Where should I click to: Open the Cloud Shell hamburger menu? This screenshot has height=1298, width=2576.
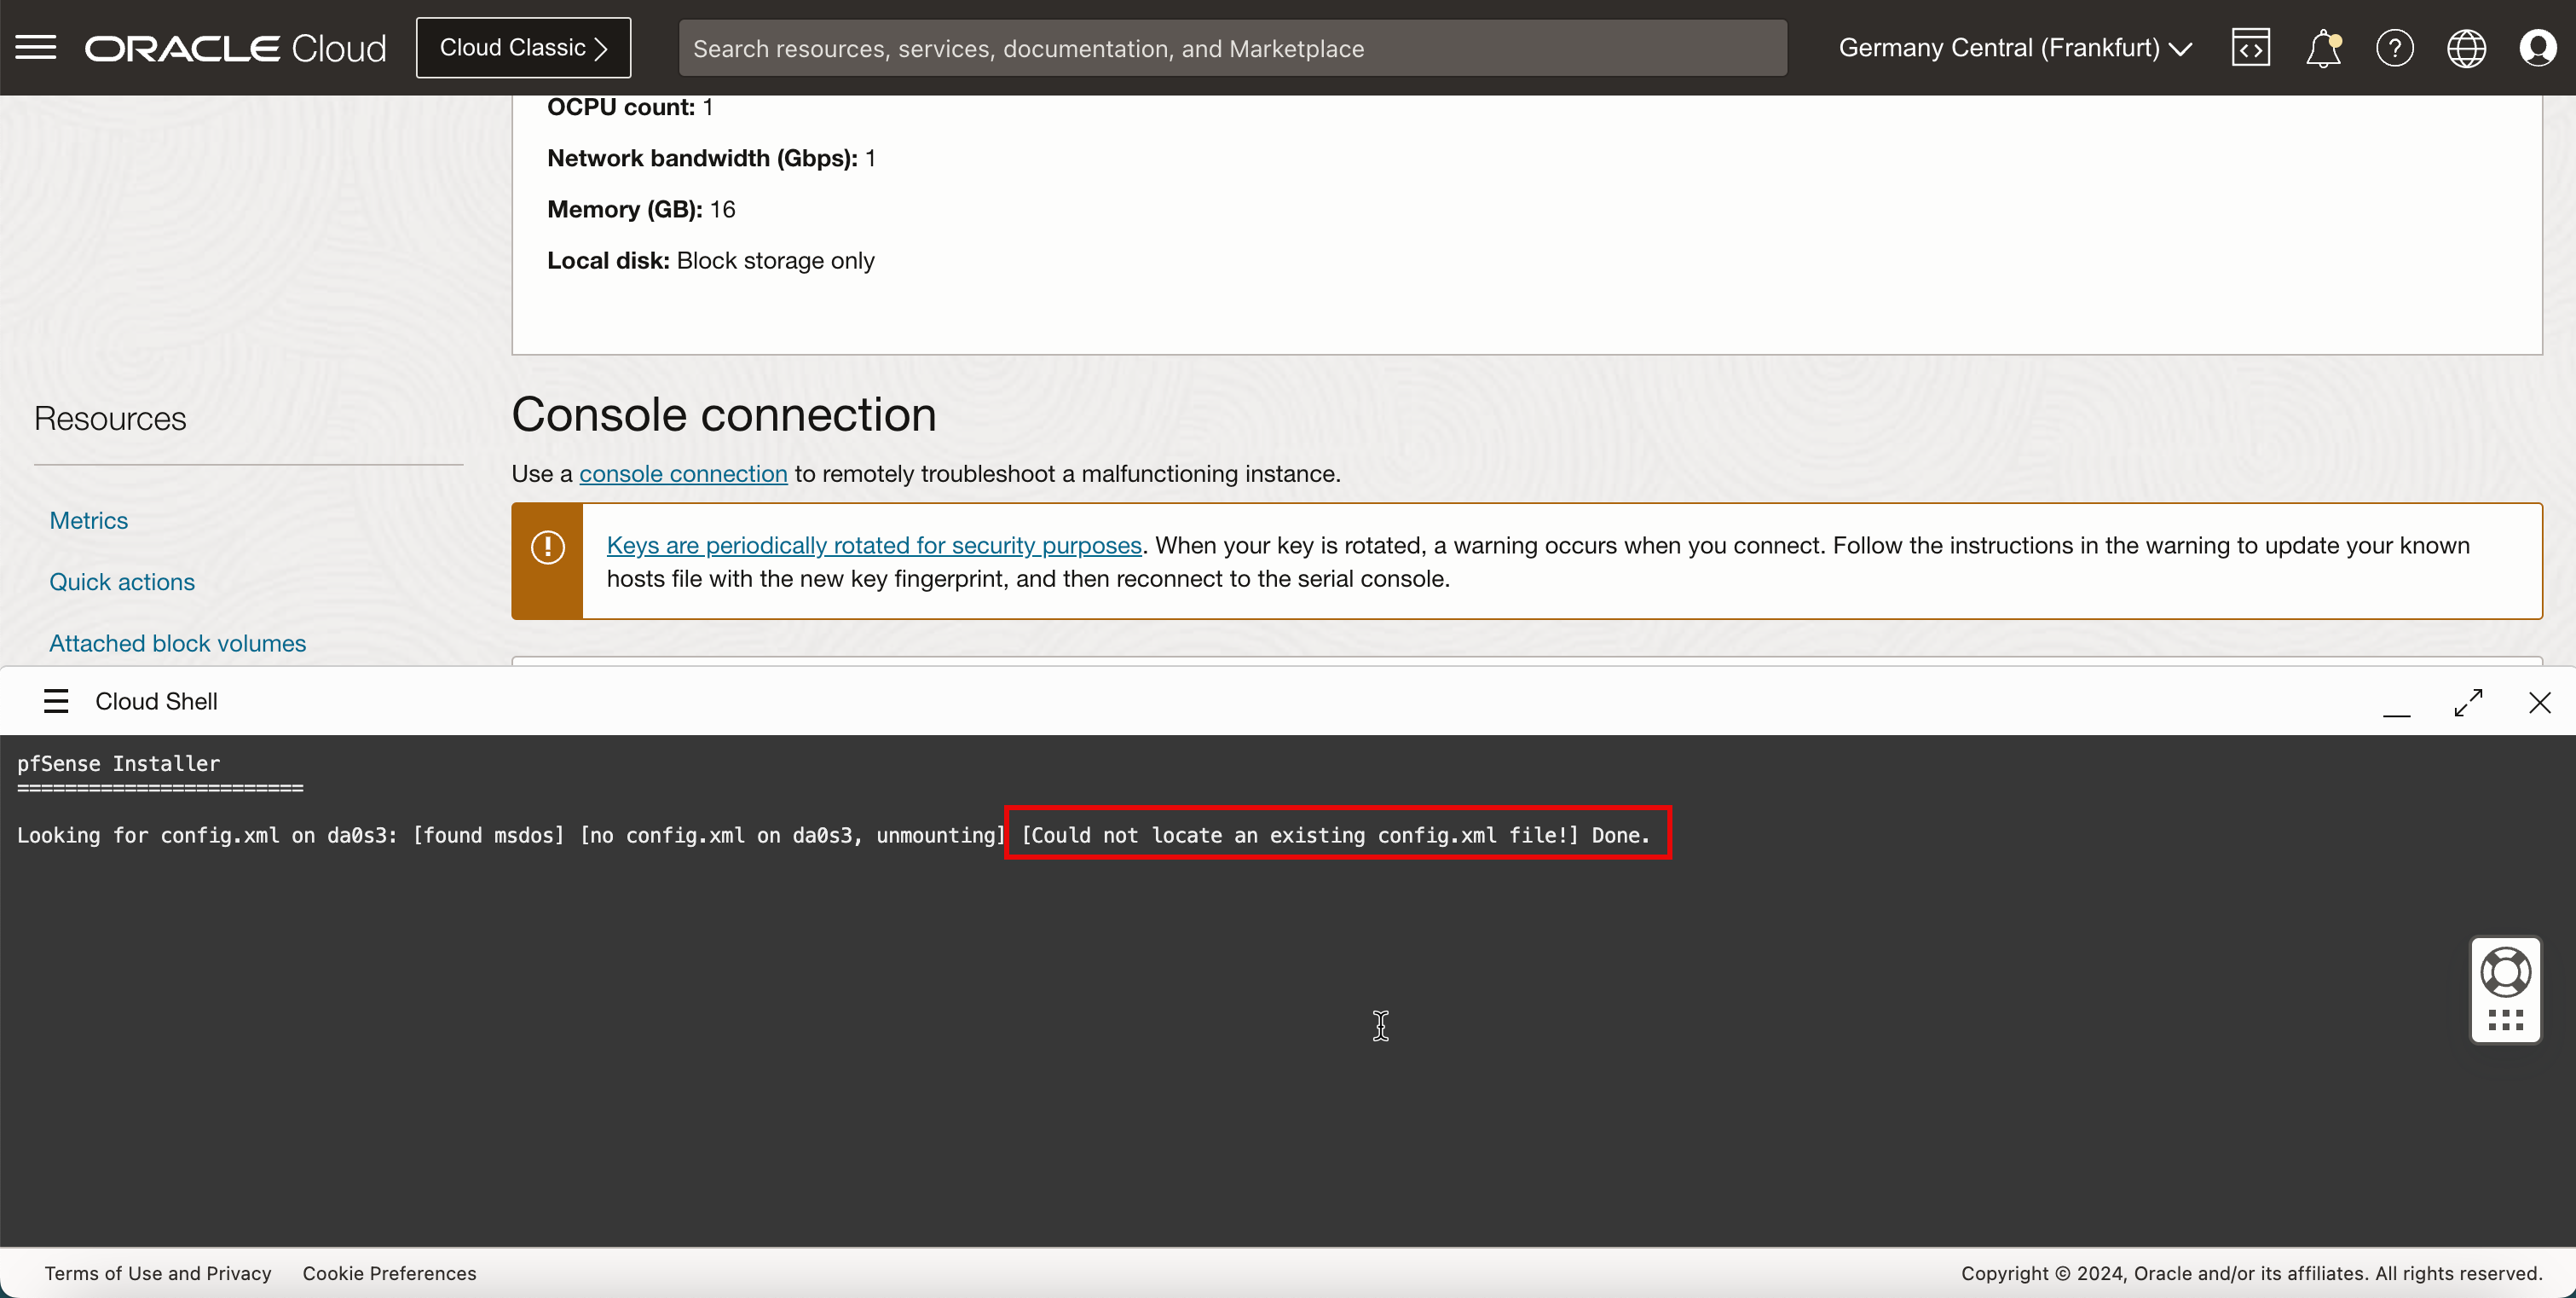pos(56,702)
